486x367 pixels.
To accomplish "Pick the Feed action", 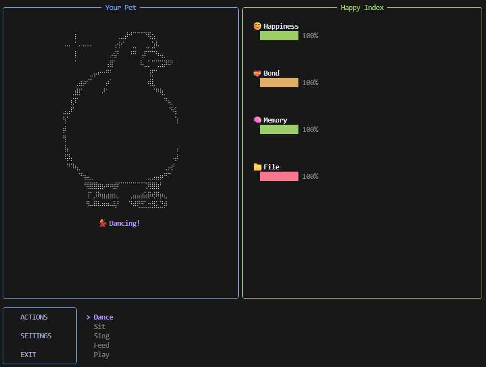I will 102,345.
